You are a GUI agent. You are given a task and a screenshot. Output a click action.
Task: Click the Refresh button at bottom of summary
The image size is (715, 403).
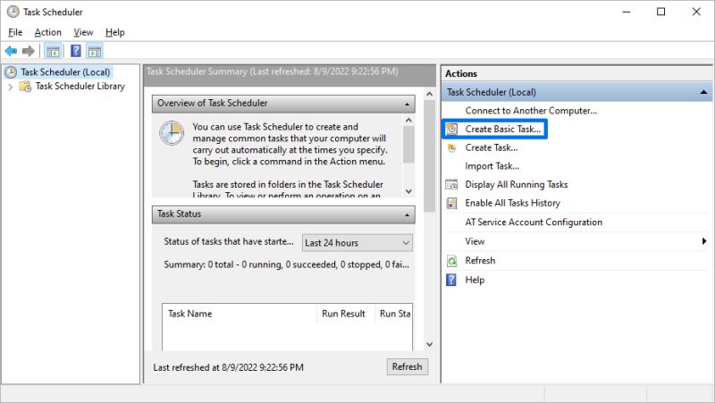click(408, 366)
